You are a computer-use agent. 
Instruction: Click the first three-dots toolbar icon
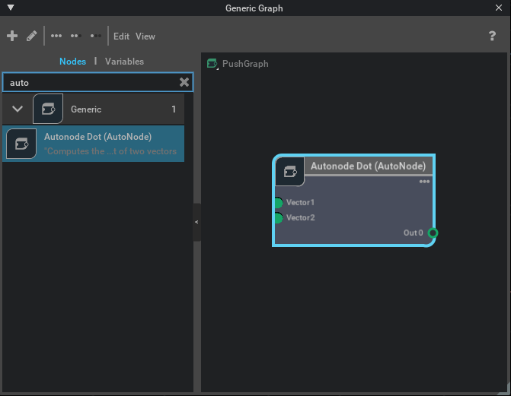pyautogui.click(x=56, y=36)
